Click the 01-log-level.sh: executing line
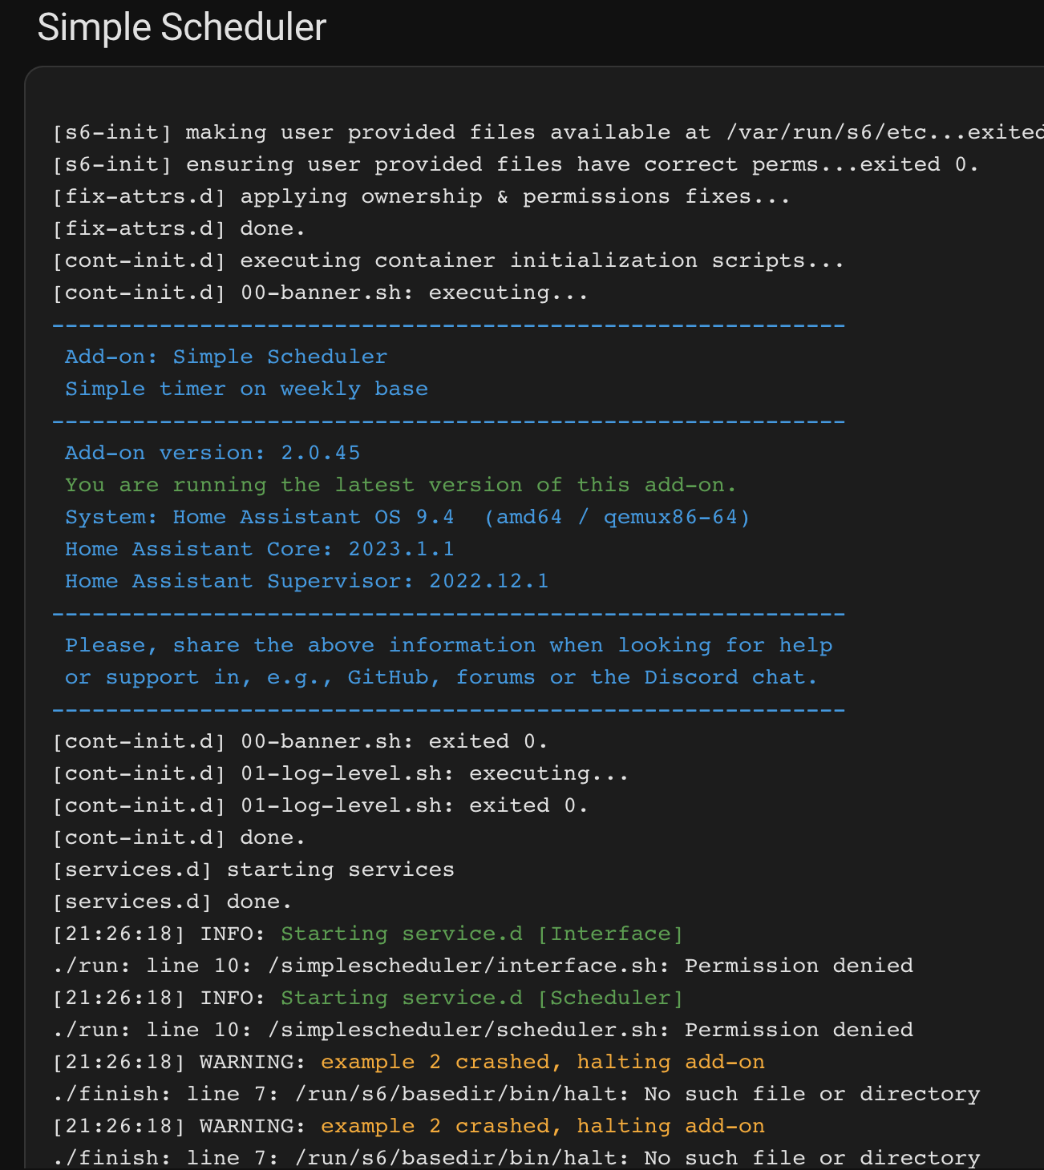Screen dimensions: 1044x1170 [340, 773]
